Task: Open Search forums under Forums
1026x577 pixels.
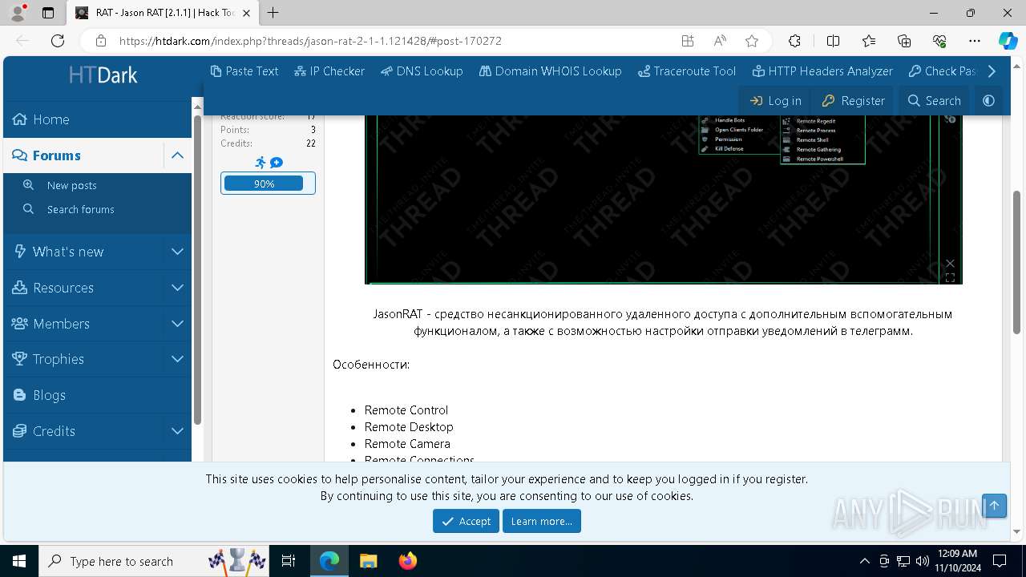Action: [97, 209]
